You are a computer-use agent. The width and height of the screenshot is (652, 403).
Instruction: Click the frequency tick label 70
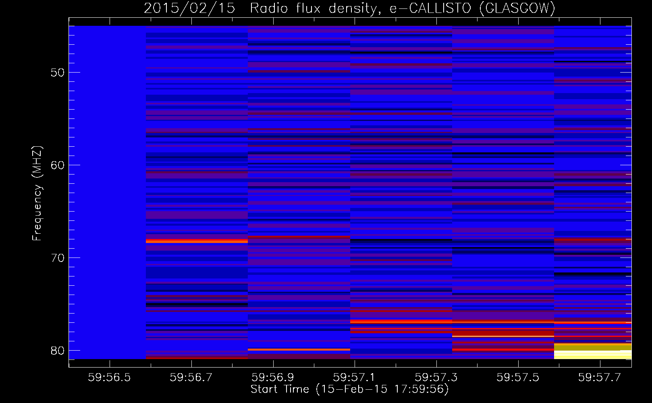(x=58, y=258)
